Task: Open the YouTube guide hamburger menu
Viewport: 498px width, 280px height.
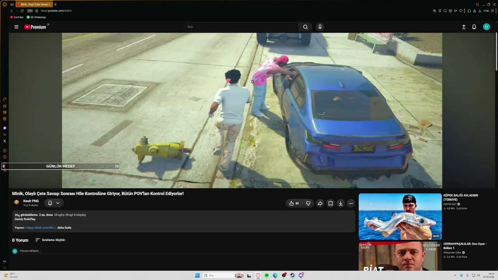Action: tap(16, 27)
